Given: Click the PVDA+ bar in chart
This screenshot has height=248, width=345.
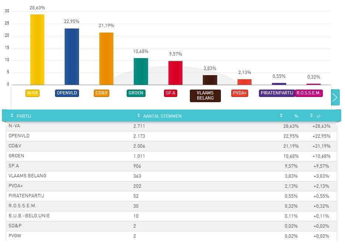Looking at the screenshot, I should 245,82.
